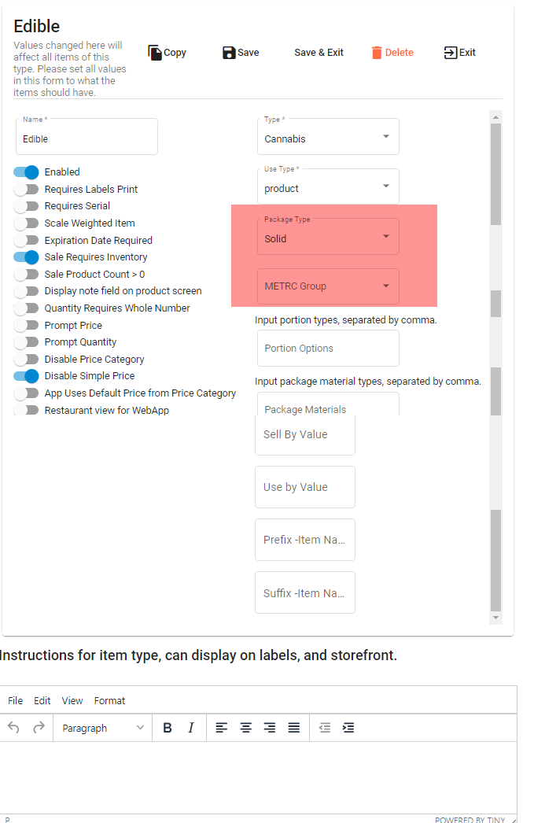
Task: Click the Copy icon button
Action: tap(155, 53)
